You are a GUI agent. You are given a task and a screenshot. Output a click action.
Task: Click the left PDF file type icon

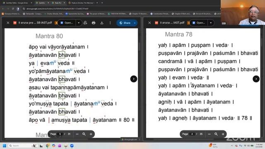[15, 23]
